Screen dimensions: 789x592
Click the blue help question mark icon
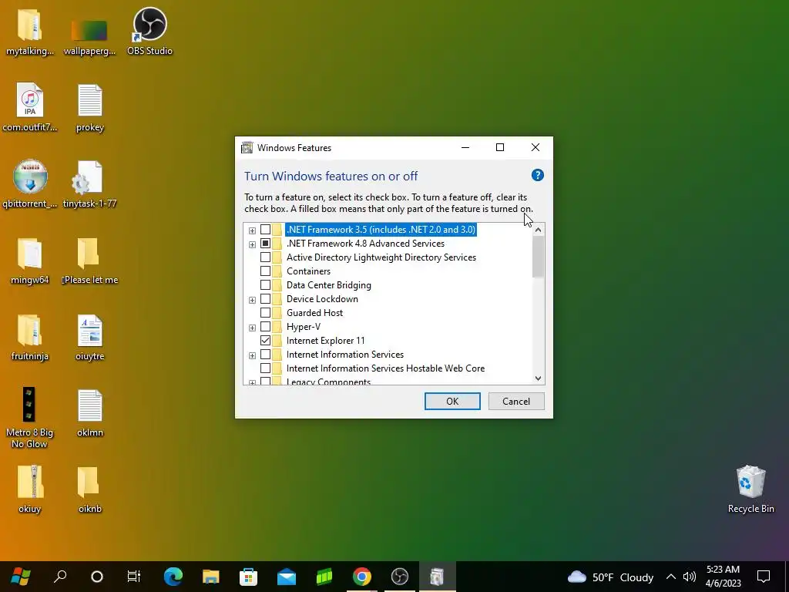pos(537,175)
